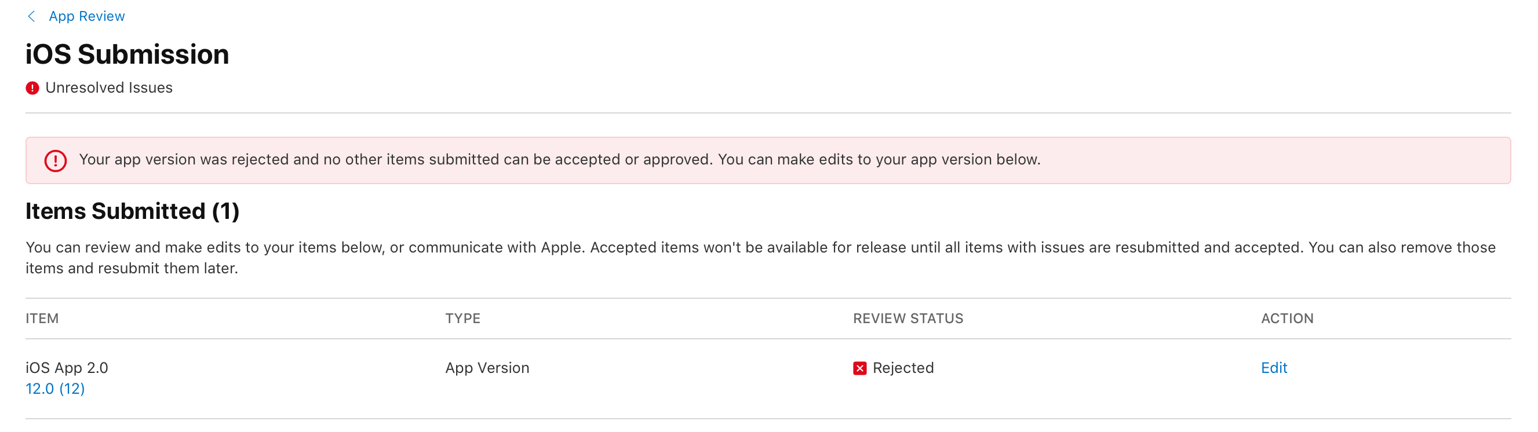This screenshot has height=432, width=1538.
Task: Click the iOS App 2.0 item name
Action: 67,368
